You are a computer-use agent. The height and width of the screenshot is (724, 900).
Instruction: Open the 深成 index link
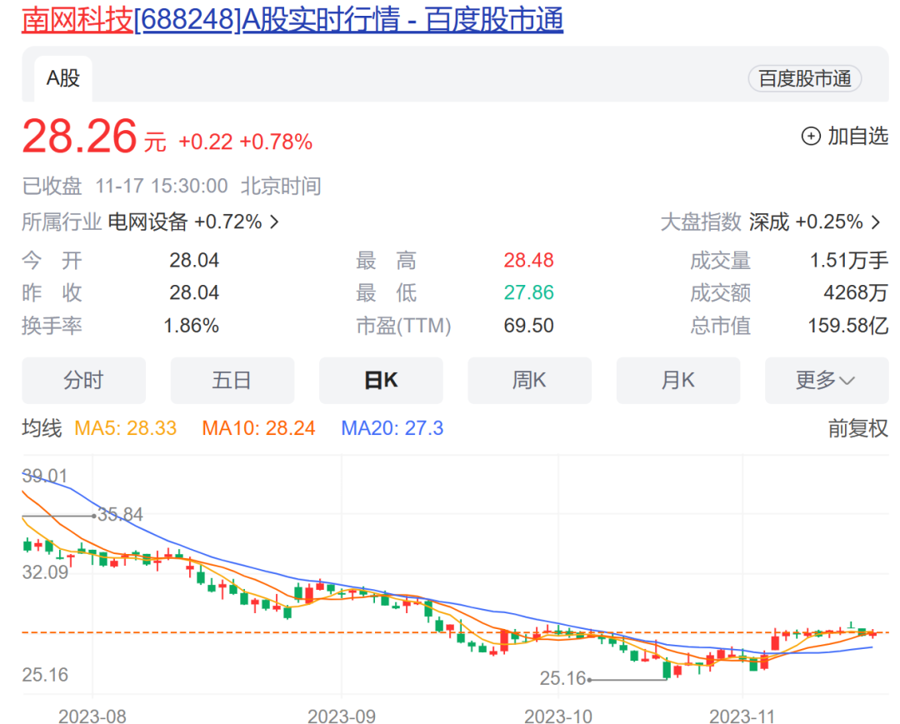click(768, 222)
